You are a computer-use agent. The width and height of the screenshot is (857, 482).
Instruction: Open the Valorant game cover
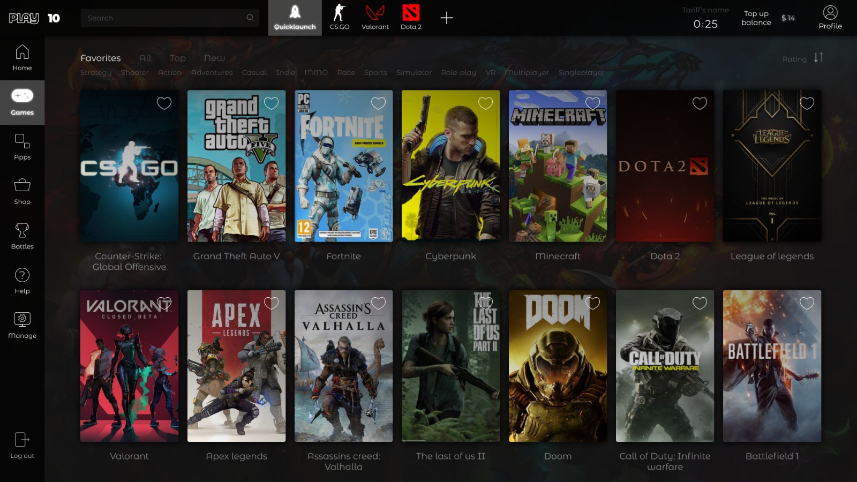(x=129, y=366)
